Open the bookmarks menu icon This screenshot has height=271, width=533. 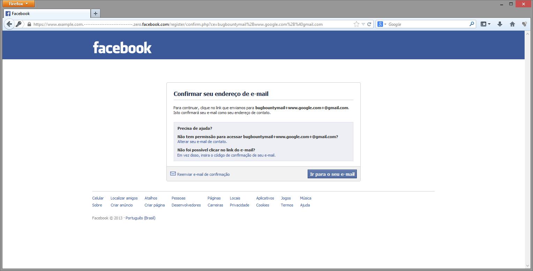tap(483, 24)
